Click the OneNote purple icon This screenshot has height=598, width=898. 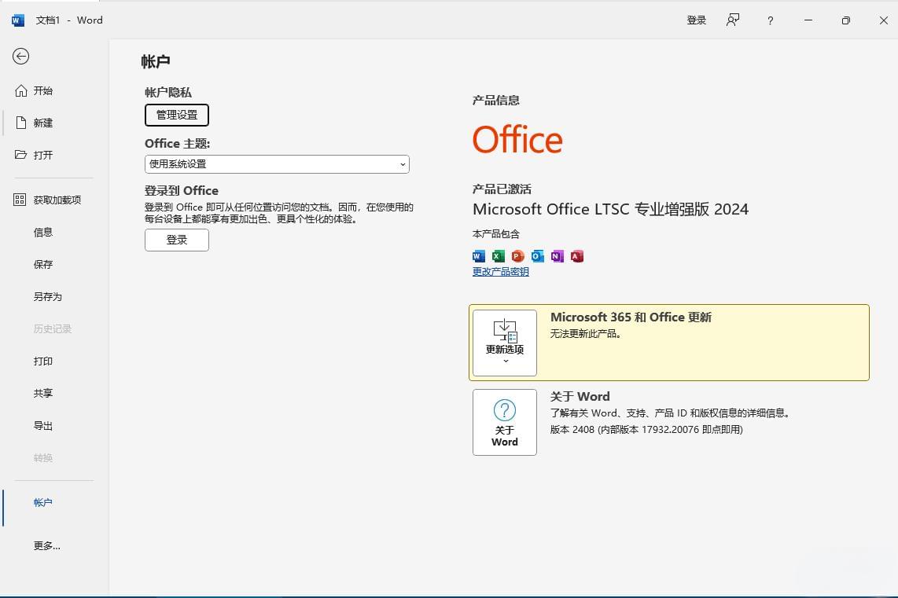click(x=557, y=256)
